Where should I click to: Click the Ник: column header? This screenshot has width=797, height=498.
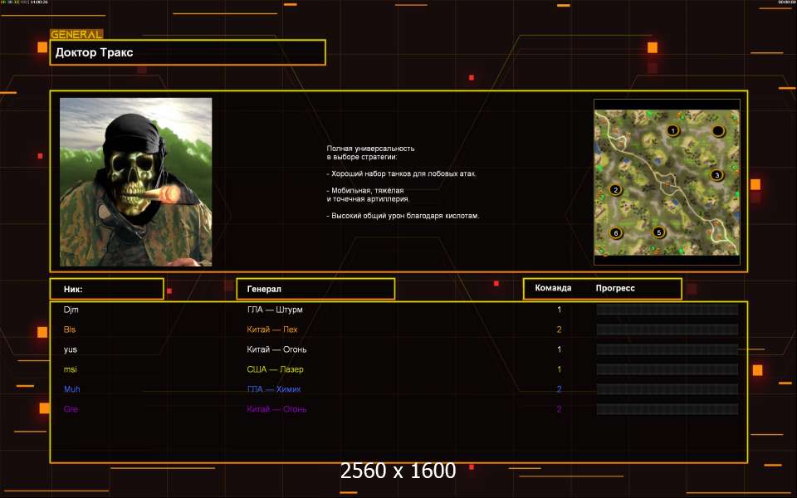click(106, 289)
